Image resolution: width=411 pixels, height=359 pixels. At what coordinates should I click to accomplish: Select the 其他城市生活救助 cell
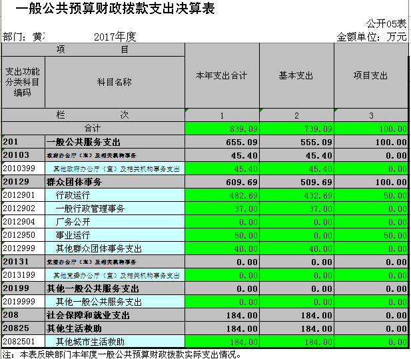point(115,342)
